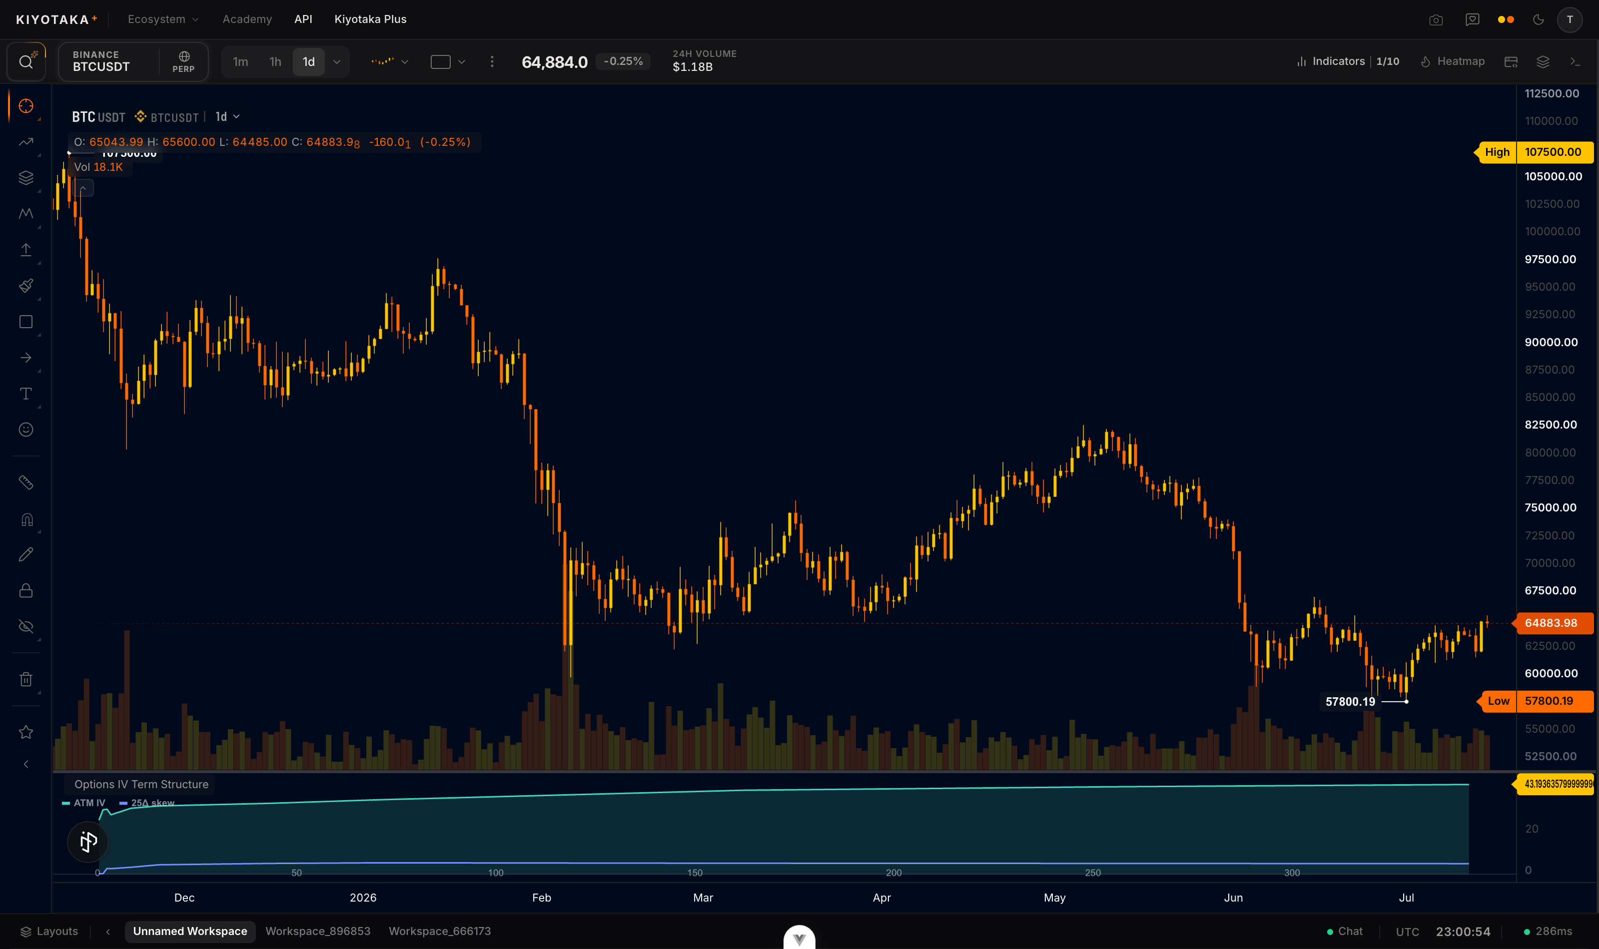The height and width of the screenshot is (949, 1599).
Task: Select the arrow drawing tool
Action: tap(26, 358)
